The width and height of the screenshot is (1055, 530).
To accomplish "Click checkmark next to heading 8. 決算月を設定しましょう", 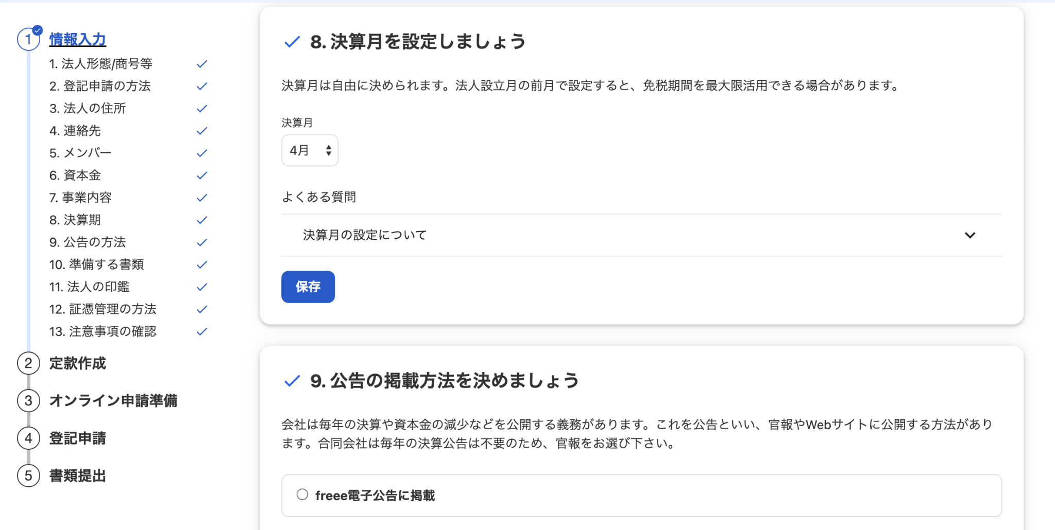I will click(x=292, y=42).
